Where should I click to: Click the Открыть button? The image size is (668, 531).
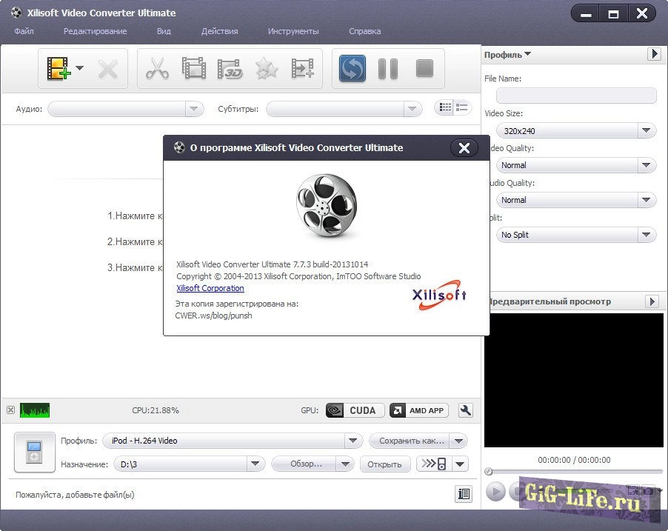385,464
